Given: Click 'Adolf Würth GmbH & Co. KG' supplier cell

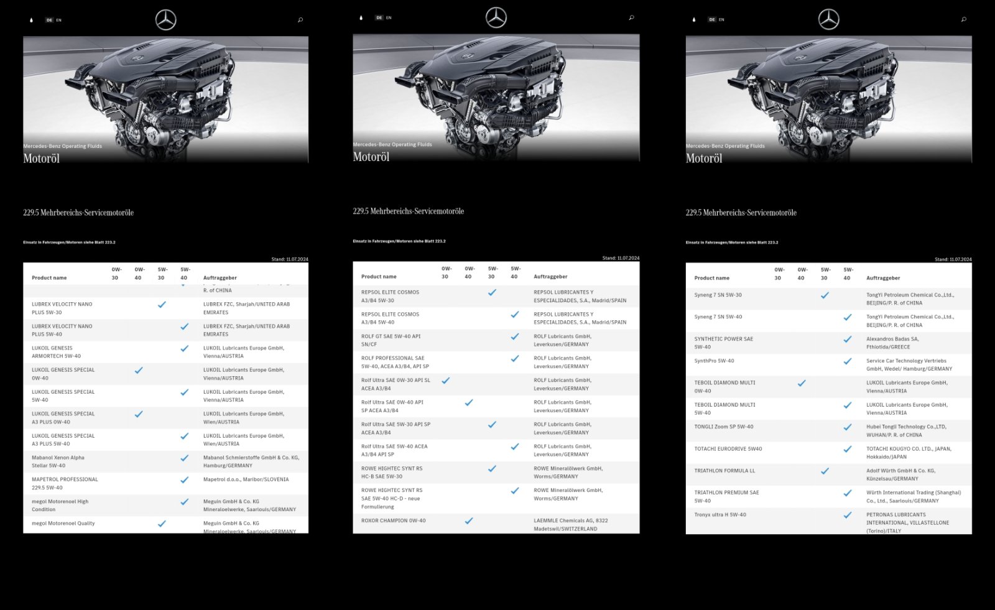Looking at the screenshot, I should (900, 474).
